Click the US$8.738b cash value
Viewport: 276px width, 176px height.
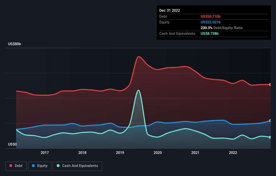(x=210, y=33)
